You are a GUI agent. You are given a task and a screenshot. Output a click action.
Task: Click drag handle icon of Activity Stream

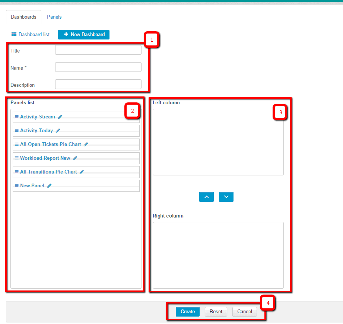pos(16,117)
